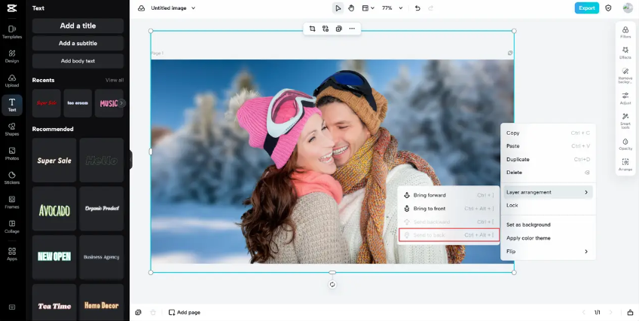Expand the Flip submenu
Screen dimensions: 639x321
click(x=548, y=252)
